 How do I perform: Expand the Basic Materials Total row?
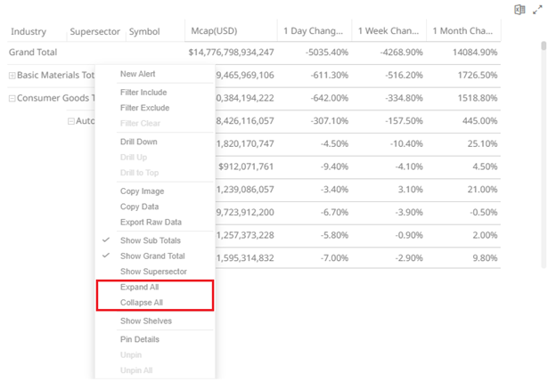click(x=12, y=76)
